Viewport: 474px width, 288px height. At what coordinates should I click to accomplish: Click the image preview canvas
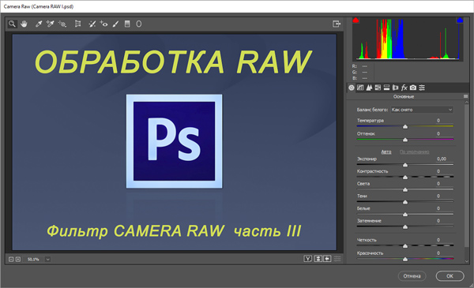[x=174, y=142]
